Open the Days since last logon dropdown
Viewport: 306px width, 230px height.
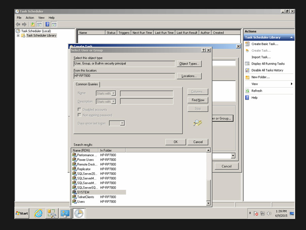122,123
